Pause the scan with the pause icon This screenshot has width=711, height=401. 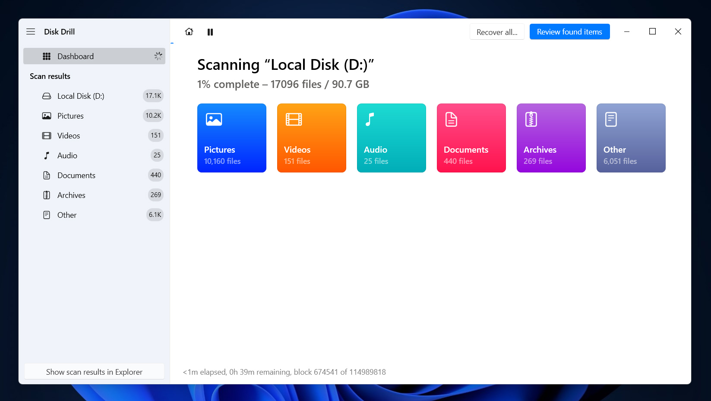(210, 32)
